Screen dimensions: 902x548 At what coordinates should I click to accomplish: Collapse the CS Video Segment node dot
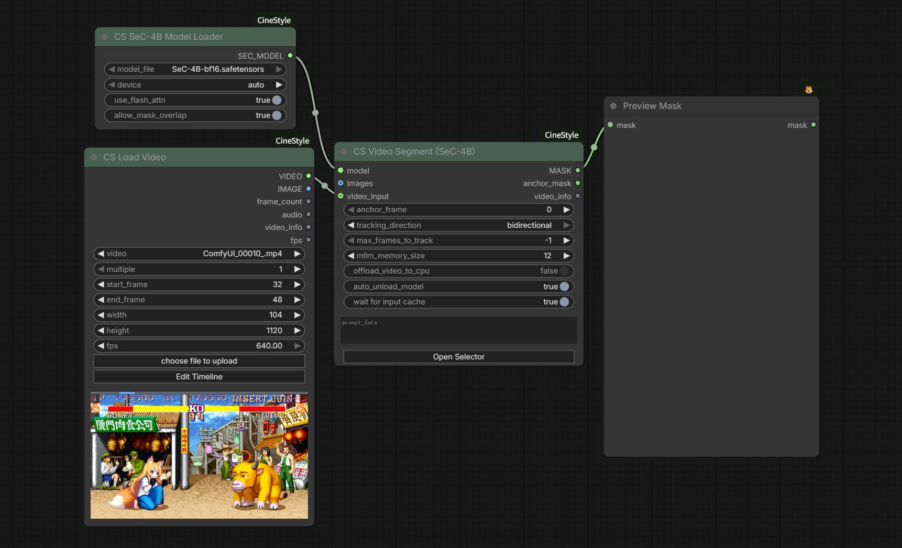344,151
